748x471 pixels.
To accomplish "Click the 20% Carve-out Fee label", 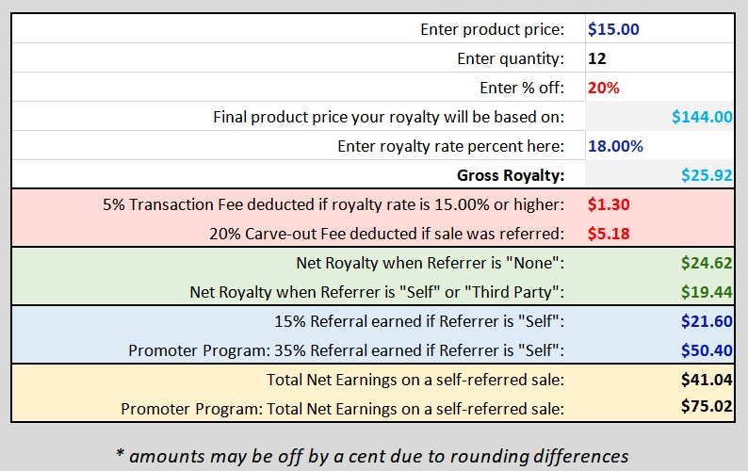I will (386, 234).
